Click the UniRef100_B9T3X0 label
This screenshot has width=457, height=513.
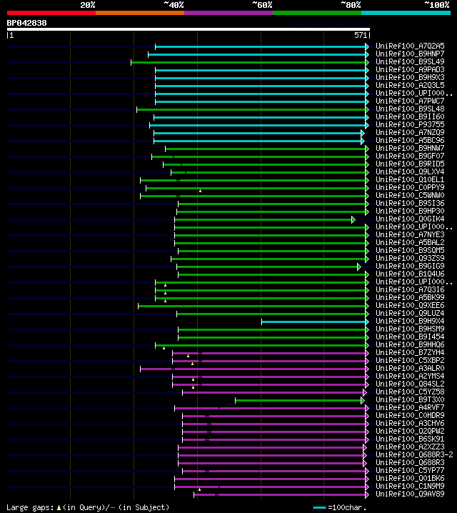tap(410, 399)
